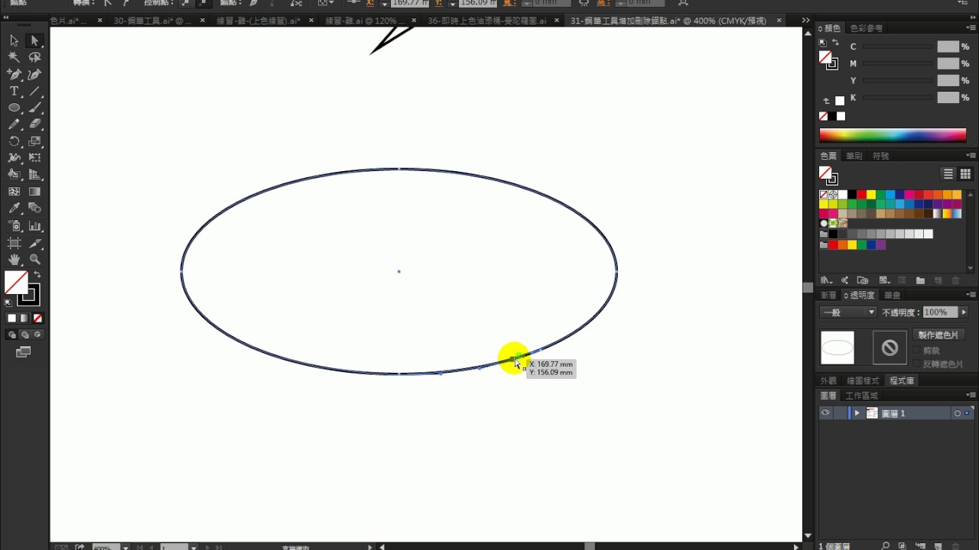Swap fill and stroke in toolbox

click(x=37, y=275)
